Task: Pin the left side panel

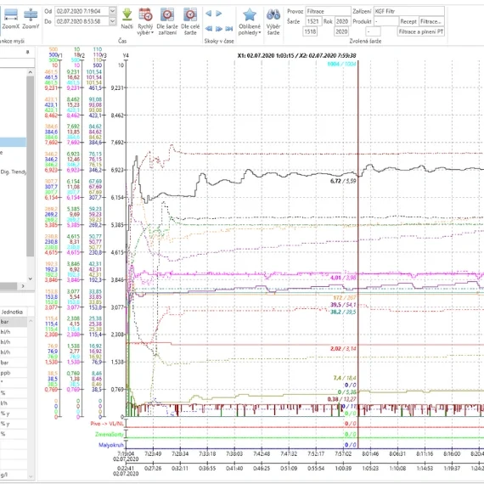Action: pos(27,52)
